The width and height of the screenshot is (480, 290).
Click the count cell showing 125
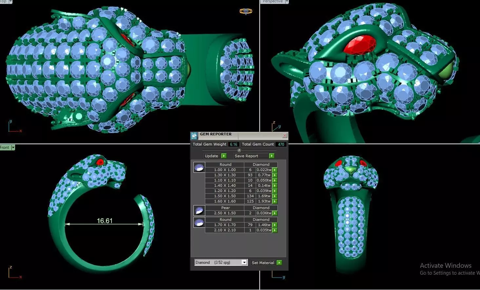pos(250,201)
